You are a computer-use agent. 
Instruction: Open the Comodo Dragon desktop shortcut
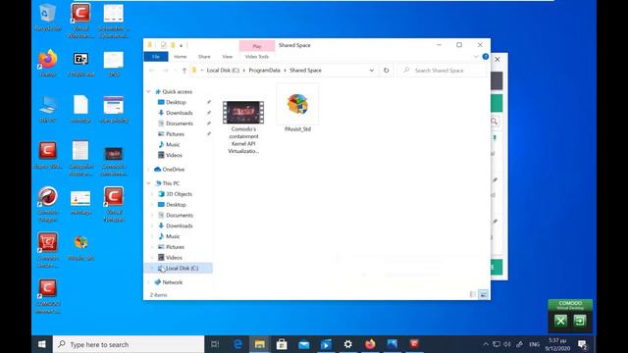[48, 204]
